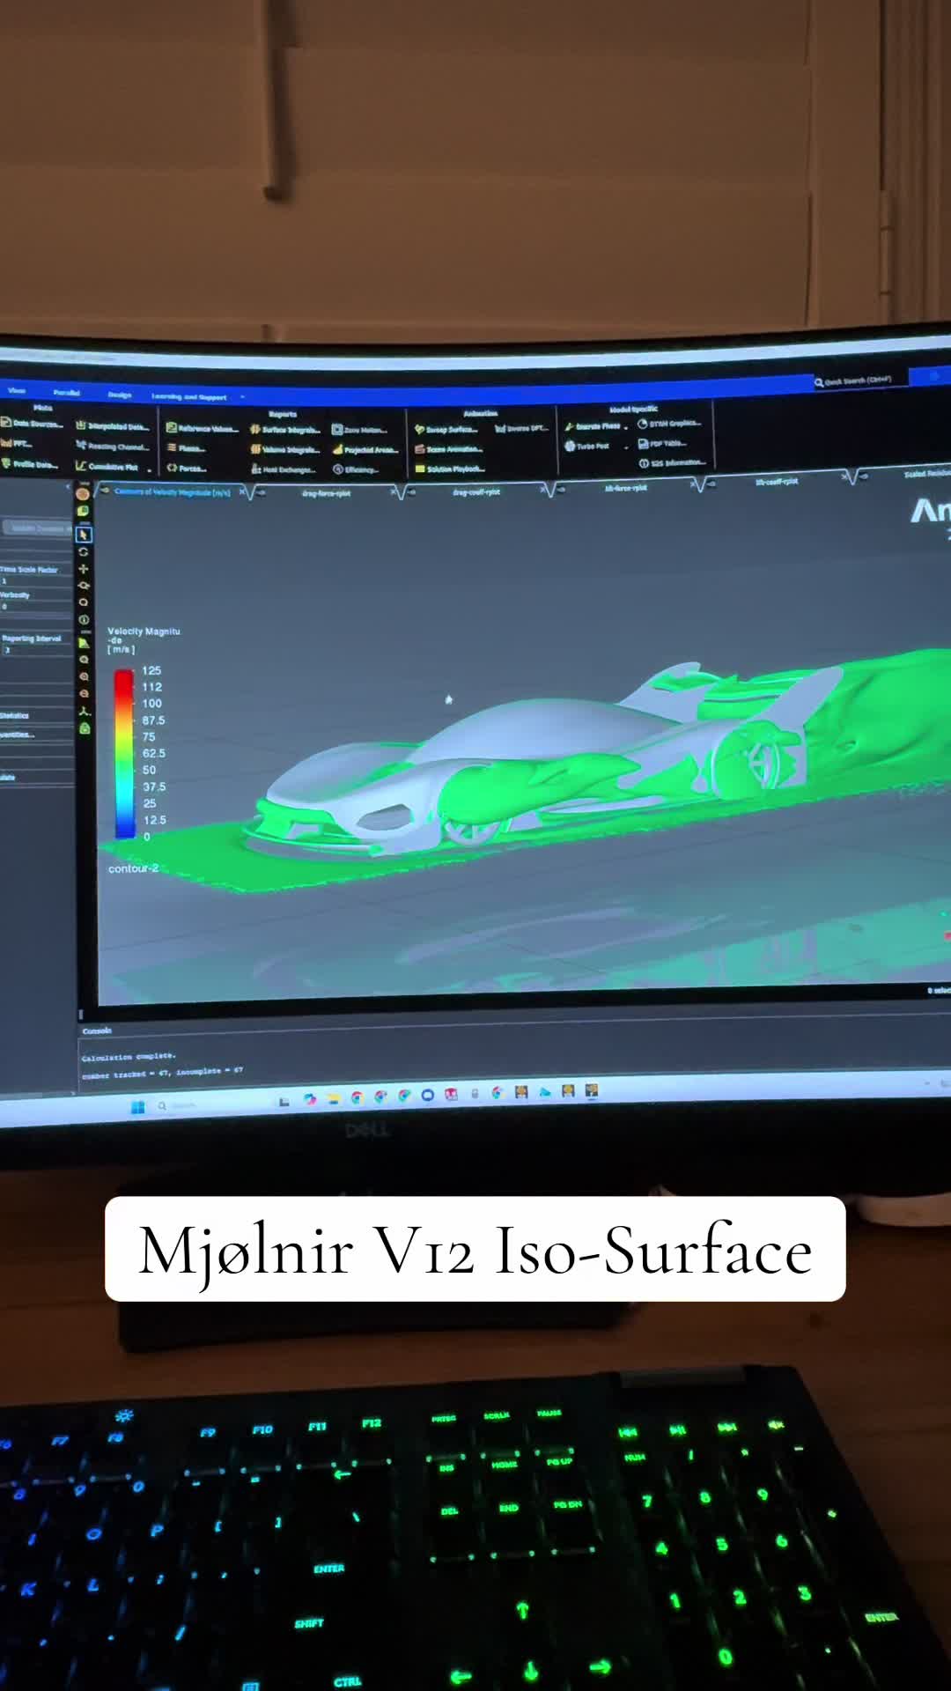
Task: Open Surface Integrals report
Action: coord(285,430)
